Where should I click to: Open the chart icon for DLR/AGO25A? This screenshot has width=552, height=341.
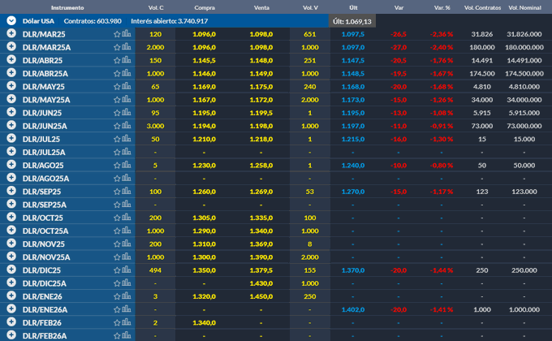pyautogui.click(x=127, y=179)
